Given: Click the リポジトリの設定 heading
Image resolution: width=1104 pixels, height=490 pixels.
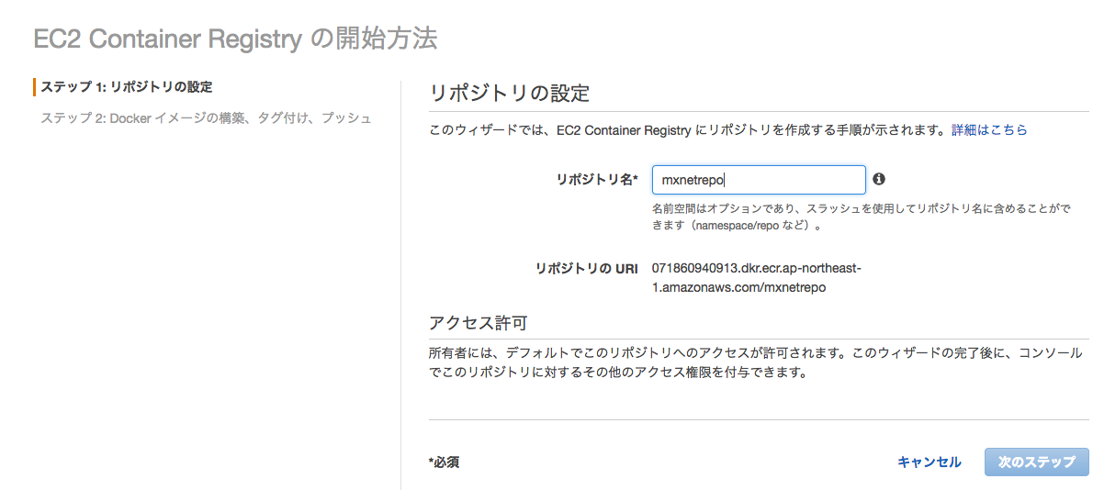Looking at the screenshot, I should pos(509,93).
